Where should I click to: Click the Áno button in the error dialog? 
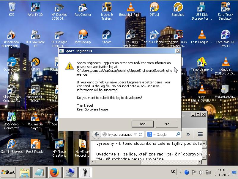(142, 124)
